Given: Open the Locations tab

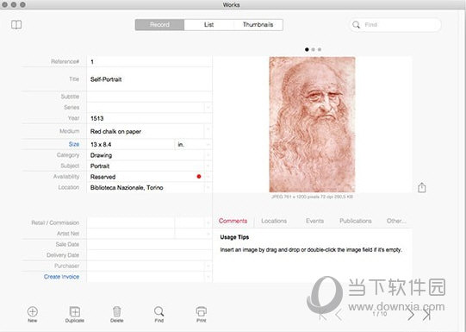Looking at the screenshot, I should (274, 221).
